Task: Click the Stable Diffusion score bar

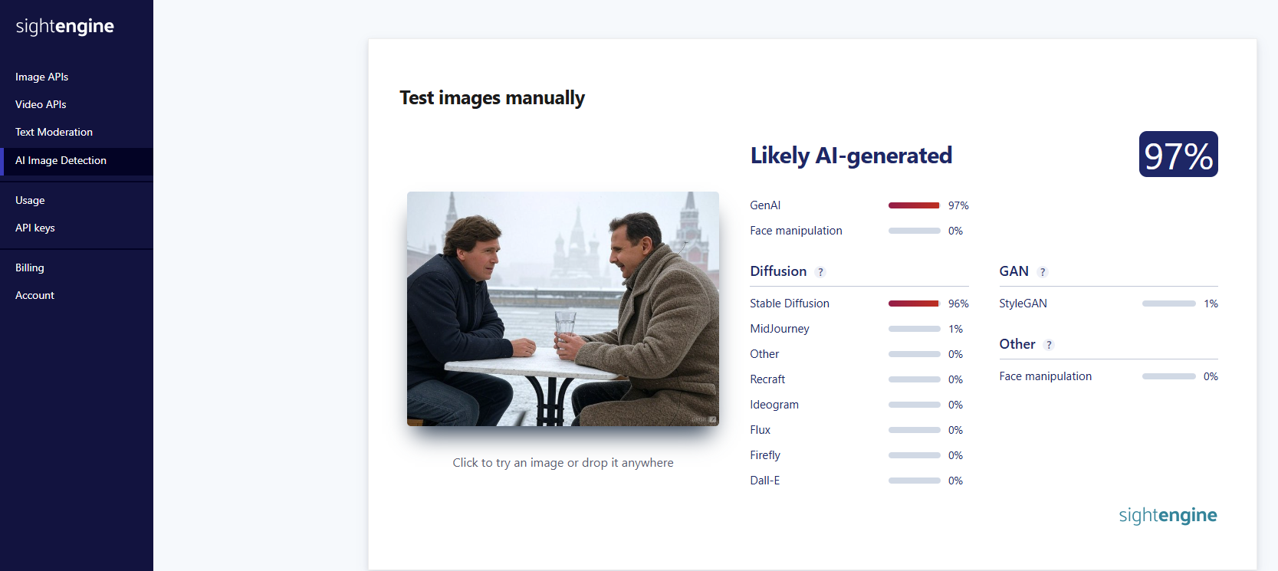Action: 914,304
